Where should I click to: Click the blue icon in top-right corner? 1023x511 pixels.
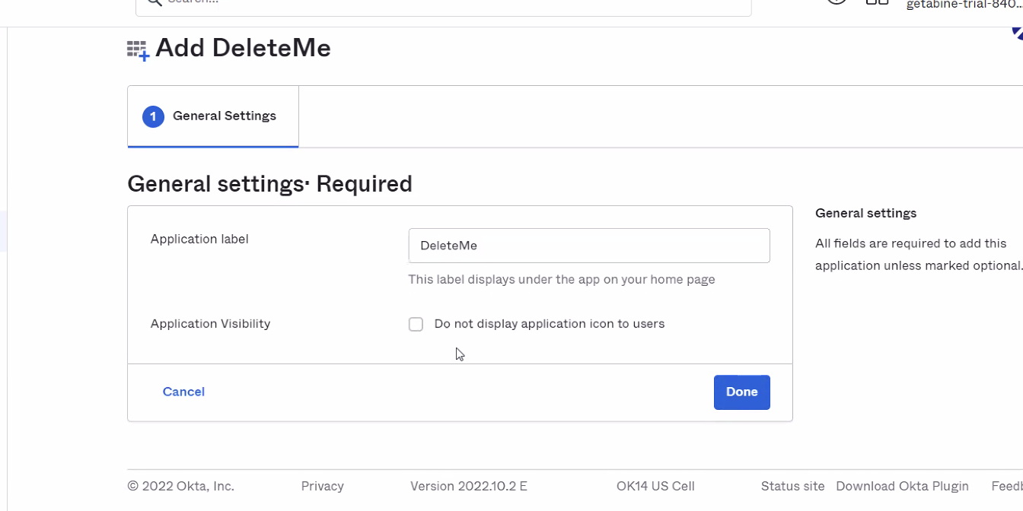1017,32
